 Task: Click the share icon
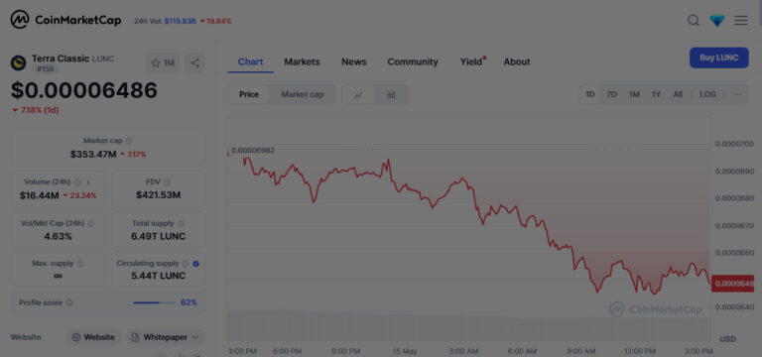coord(194,63)
